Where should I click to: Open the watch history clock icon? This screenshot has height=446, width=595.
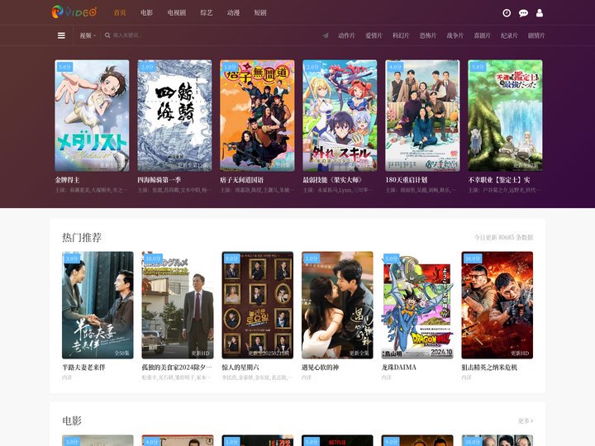(507, 13)
